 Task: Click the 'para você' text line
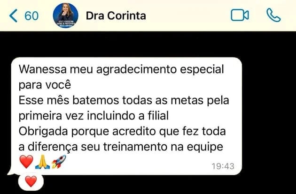click(x=45, y=85)
